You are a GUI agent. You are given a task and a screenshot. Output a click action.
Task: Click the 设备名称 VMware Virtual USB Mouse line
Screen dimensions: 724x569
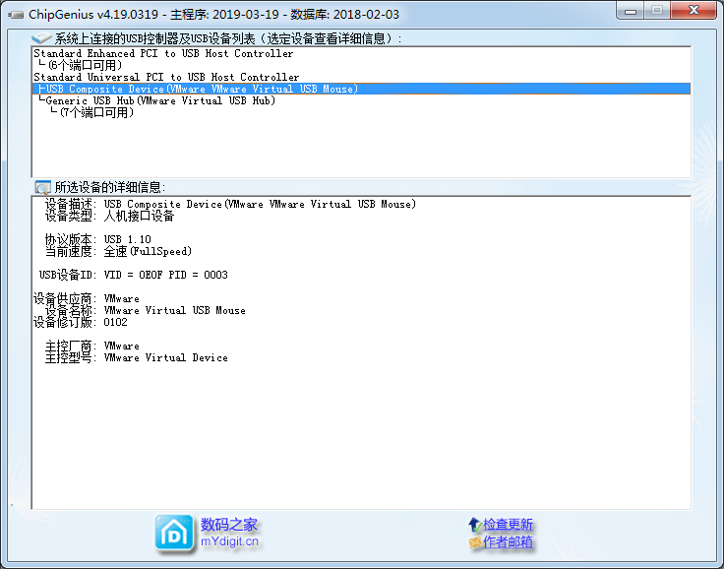click(x=145, y=310)
